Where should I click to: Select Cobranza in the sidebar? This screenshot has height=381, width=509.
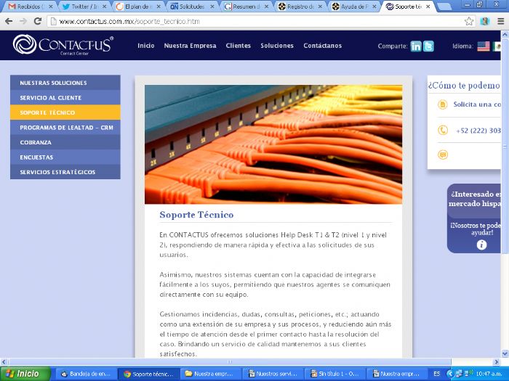click(x=65, y=142)
